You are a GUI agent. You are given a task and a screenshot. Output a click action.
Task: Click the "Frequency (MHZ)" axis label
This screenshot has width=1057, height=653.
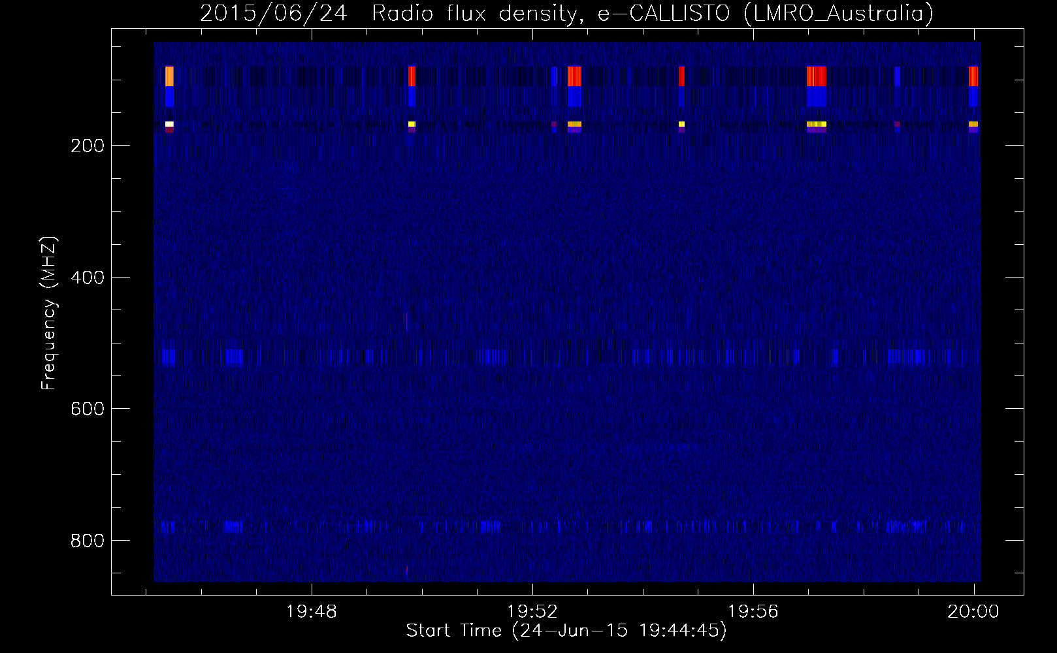tap(49, 313)
